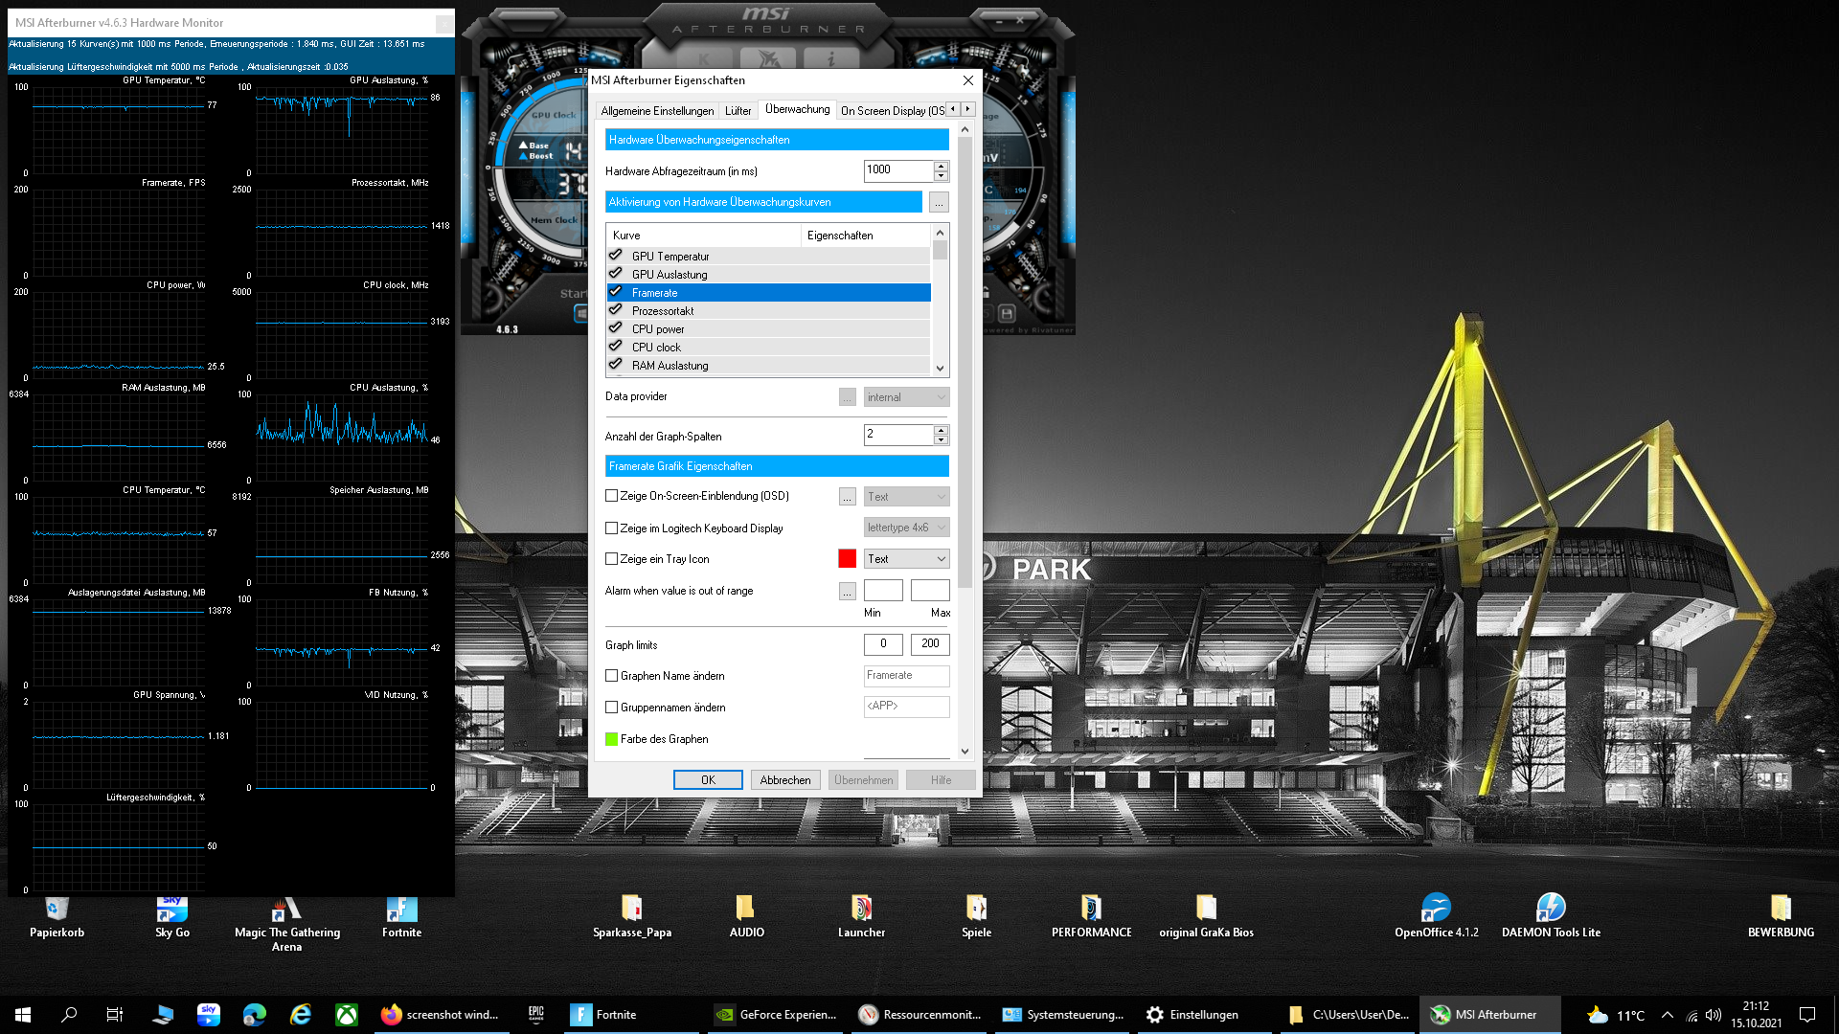Open the tray icon Text dropdown

pyautogui.click(x=906, y=559)
